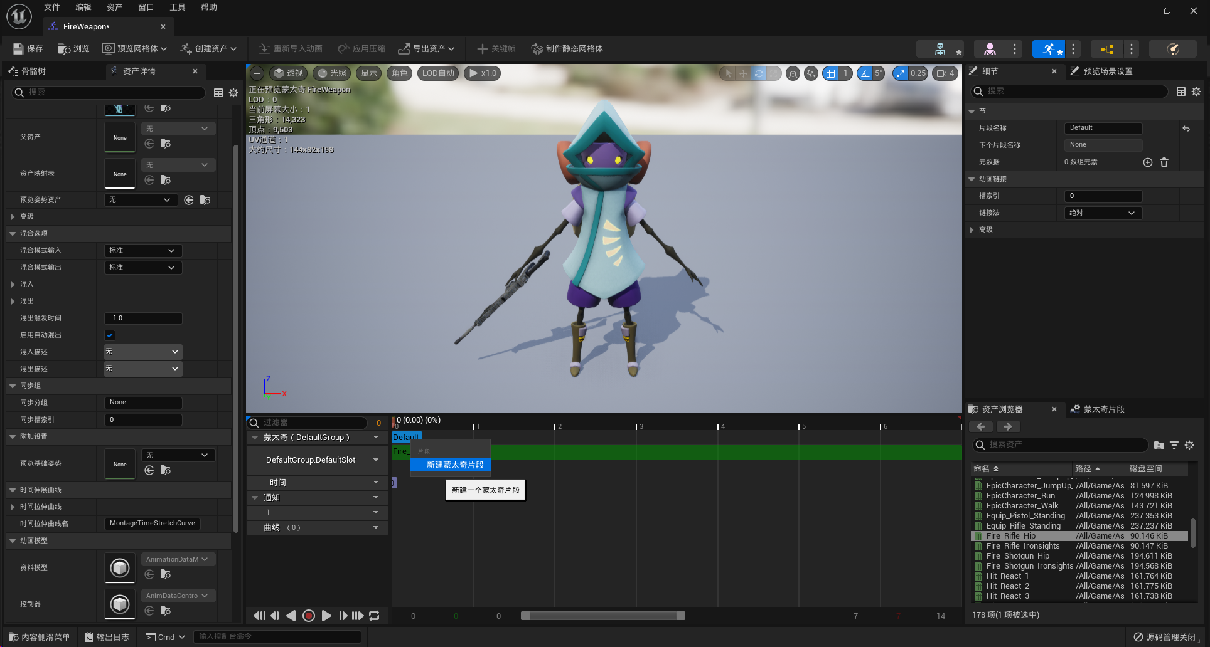Open 输出日志 in status bar
The height and width of the screenshot is (647, 1210).
107,637
